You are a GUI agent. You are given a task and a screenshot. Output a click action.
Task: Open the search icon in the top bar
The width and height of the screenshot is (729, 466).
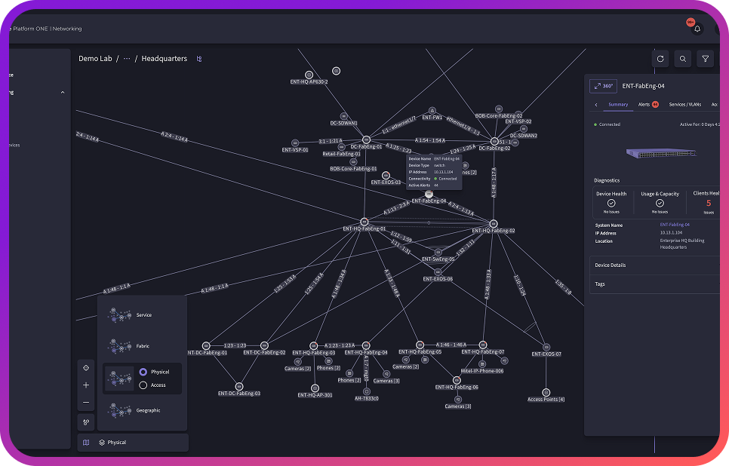(x=682, y=58)
